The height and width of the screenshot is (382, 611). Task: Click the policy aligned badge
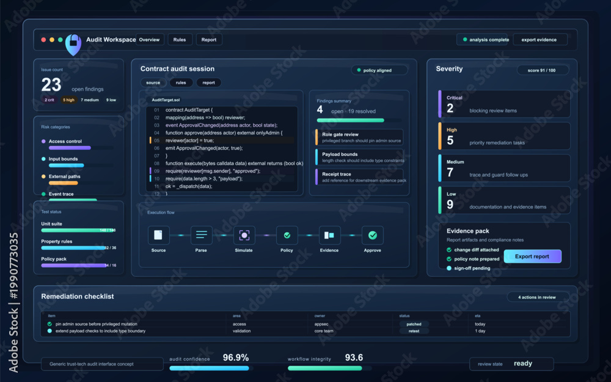(379, 70)
